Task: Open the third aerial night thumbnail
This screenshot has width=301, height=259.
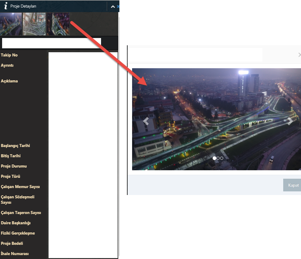Action: pos(58,24)
